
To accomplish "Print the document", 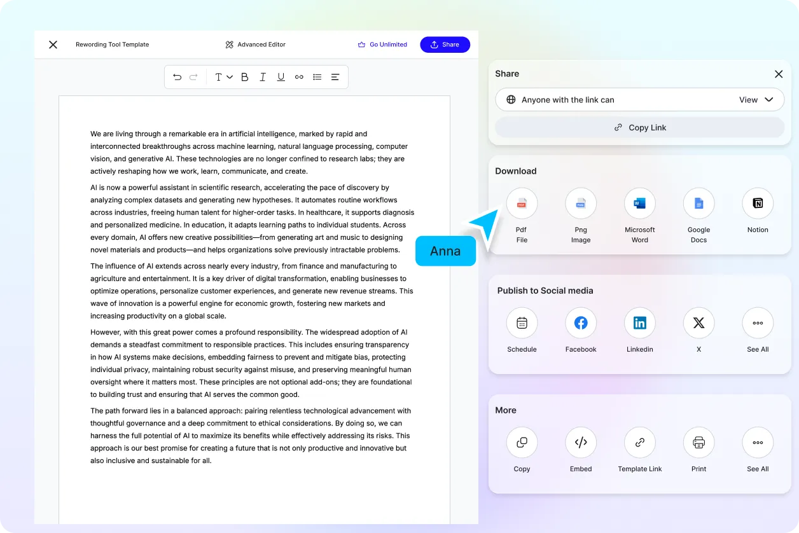I will tap(698, 443).
